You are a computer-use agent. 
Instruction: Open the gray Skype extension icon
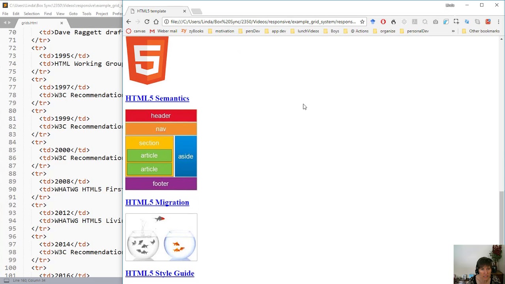pyautogui.click(x=477, y=22)
